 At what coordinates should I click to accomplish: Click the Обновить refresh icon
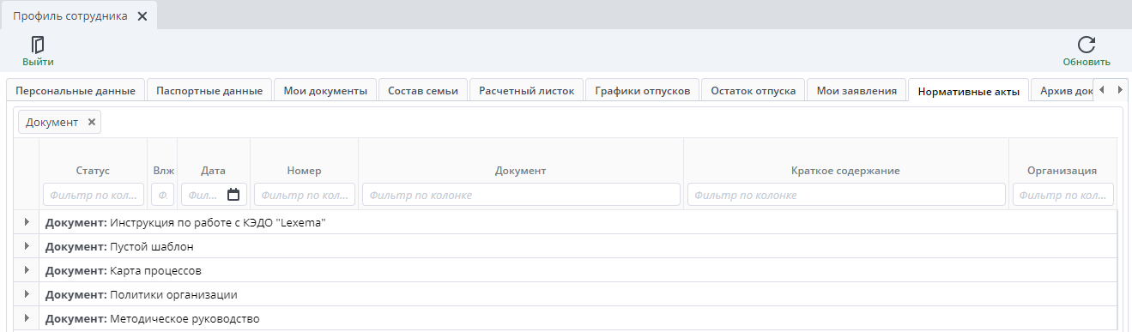tap(1087, 45)
